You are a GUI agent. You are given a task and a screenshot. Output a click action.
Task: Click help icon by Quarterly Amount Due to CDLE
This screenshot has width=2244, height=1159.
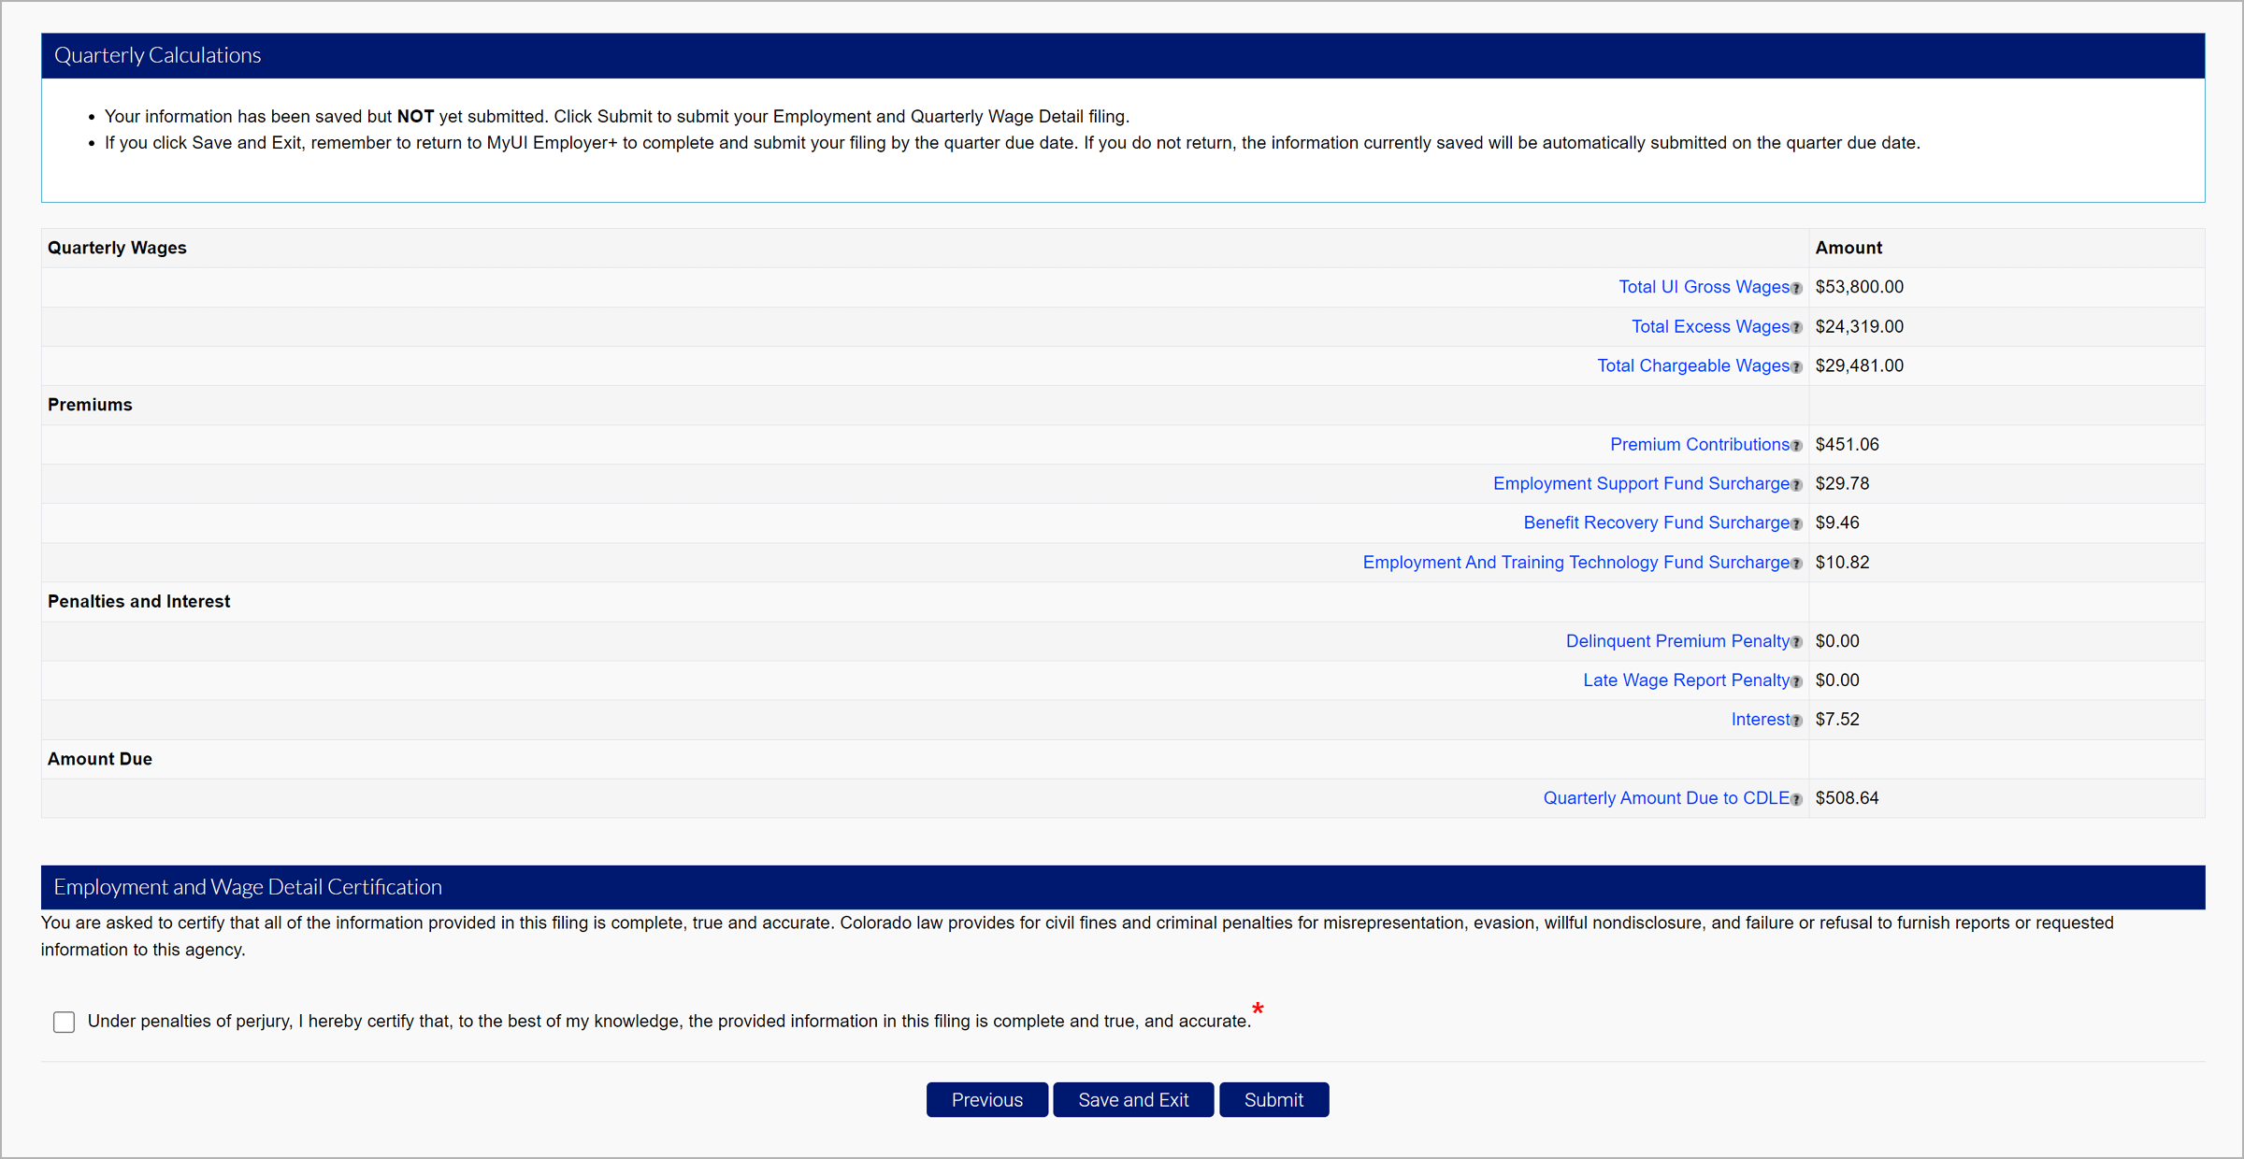point(1796,799)
